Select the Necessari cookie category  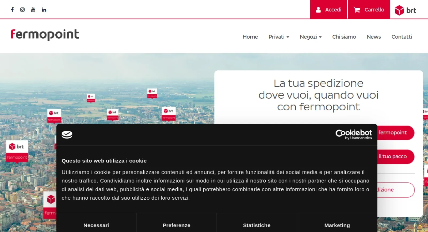point(96,225)
